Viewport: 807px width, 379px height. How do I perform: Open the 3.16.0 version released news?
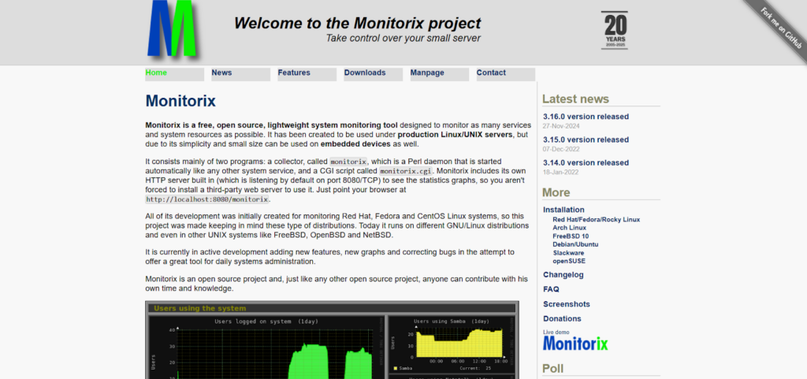[586, 117]
